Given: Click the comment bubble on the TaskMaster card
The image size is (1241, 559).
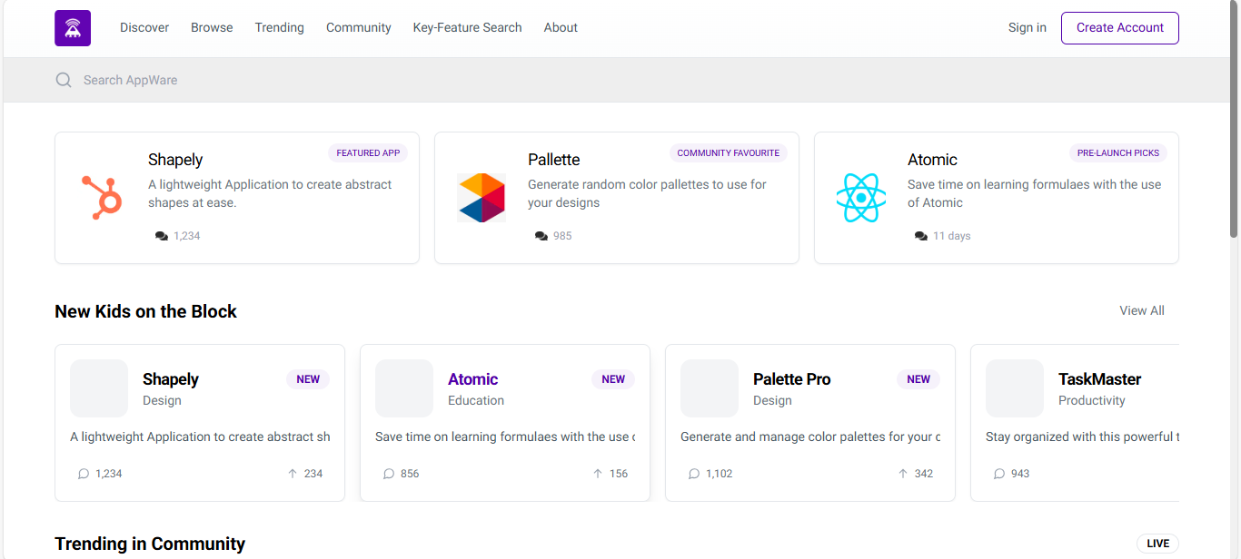Looking at the screenshot, I should [998, 473].
